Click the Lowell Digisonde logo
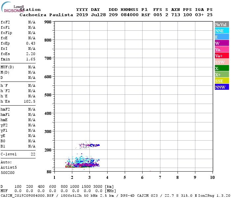The width and height of the screenshot is (231, 198). pos(13,7)
